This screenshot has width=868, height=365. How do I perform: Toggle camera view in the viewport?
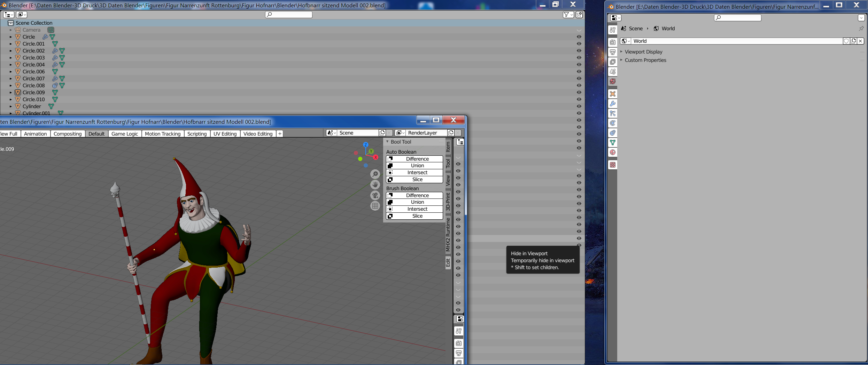375,195
